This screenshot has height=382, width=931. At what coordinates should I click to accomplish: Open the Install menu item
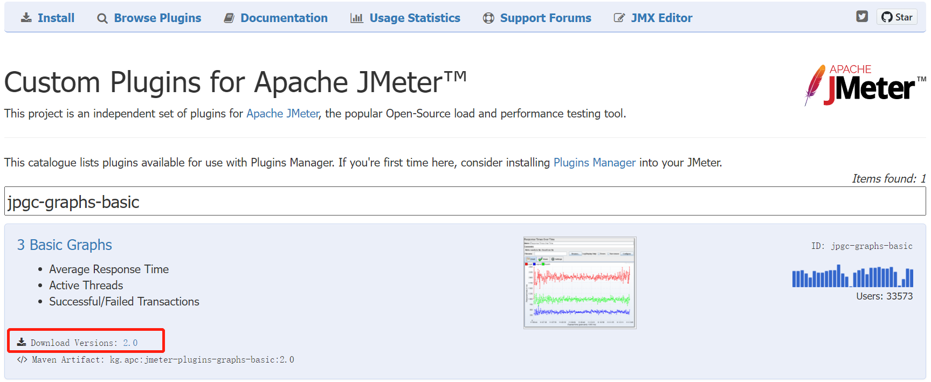pyautogui.click(x=56, y=18)
